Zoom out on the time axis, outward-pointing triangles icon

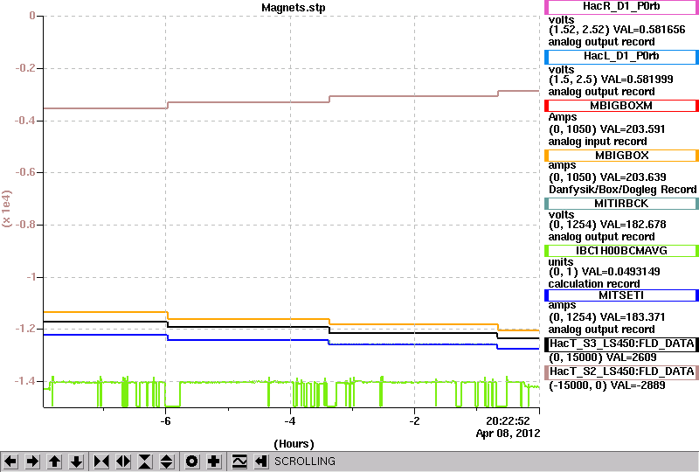pyautogui.click(x=123, y=462)
